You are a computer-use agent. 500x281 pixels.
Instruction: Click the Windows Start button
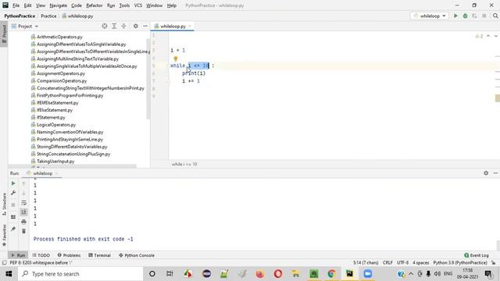pos(9,274)
